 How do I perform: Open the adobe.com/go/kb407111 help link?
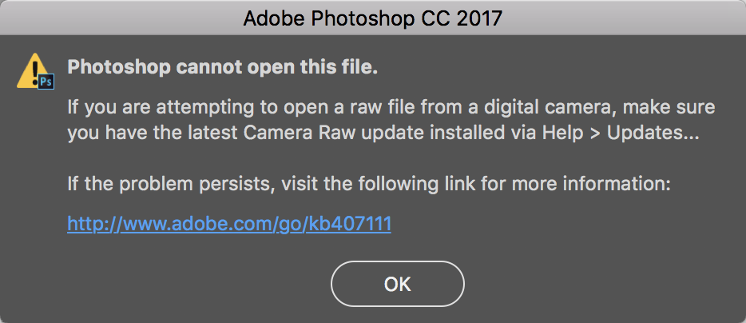(x=229, y=223)
